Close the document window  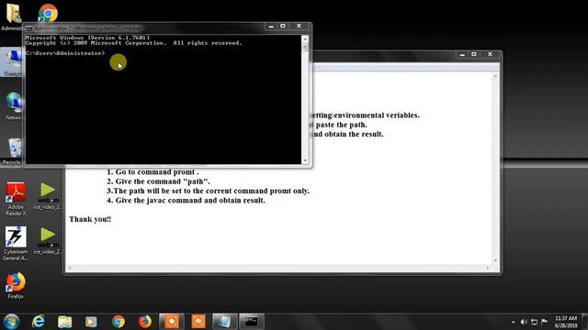pyautogui.click(x=490, y=55)
